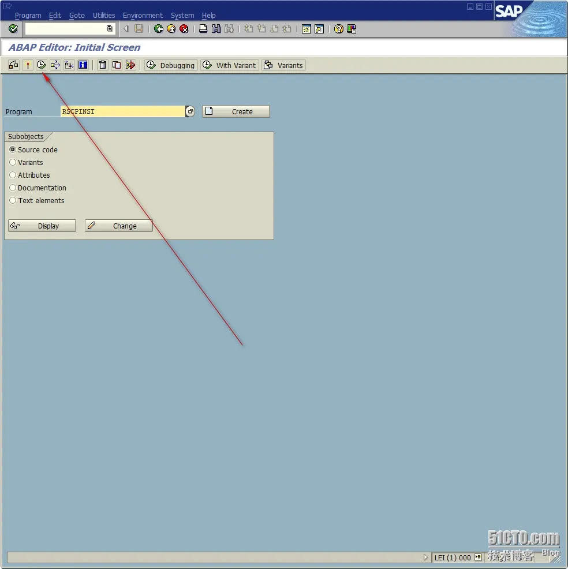Select the Attributes radio button

[13, 175]
